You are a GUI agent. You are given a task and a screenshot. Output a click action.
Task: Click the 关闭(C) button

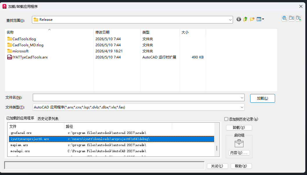(217, 166)
